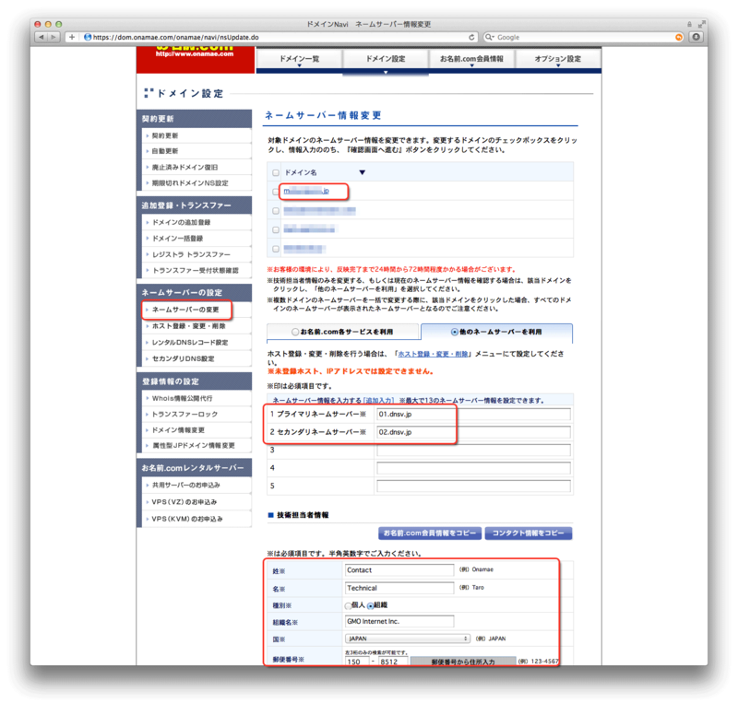
Task: Click 追加入力 link
Action: [379, 401]
